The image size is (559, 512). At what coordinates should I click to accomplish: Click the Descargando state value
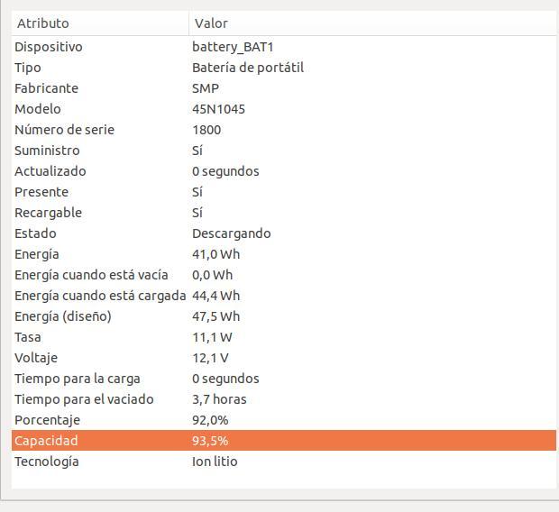232,233
